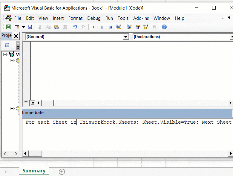Click the Break (pause) icon
The height and width of the screenshot is (176, 233).
click(102, 27)
